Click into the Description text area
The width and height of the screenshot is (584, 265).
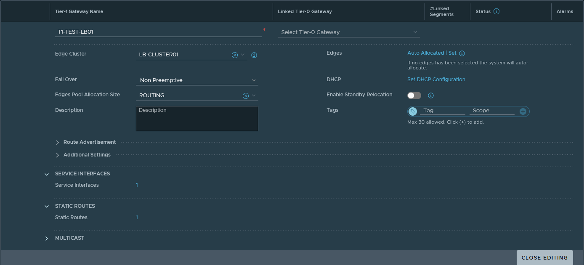click(197, 119)
